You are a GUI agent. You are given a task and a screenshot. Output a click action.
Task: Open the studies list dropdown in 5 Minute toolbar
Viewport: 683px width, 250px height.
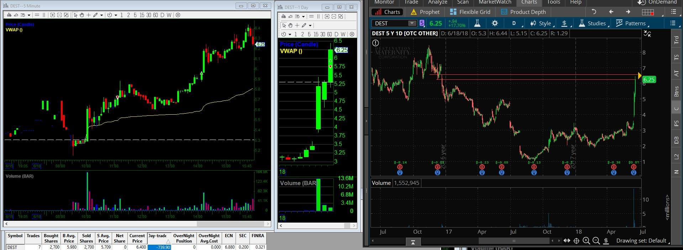(x=29, y=15)
